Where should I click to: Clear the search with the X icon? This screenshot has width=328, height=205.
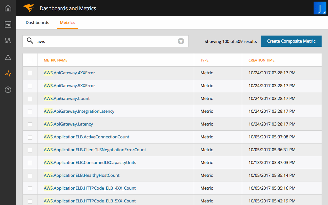point(181,41)
